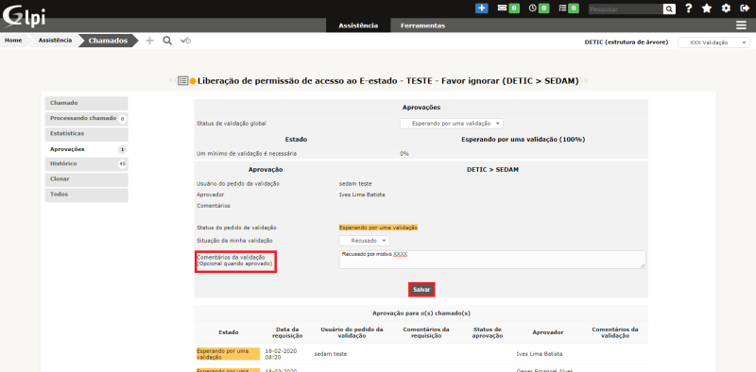Open the help question mark icon
Viewport: 756px width, 372px height.
[x=689, y=8]
